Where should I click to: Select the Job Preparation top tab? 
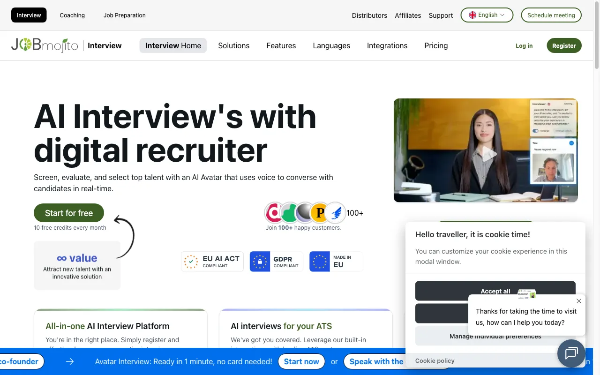[x=125, y=15]
